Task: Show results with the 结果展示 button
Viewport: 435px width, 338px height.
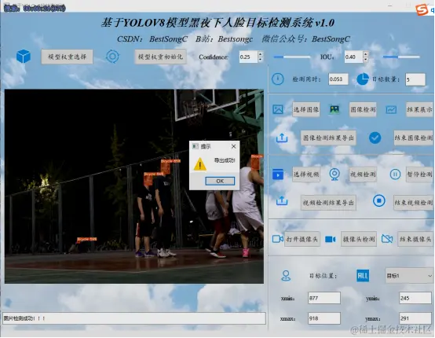Action: point(419,109)
